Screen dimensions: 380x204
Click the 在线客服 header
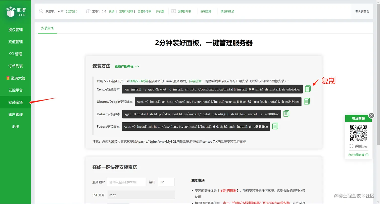358,118
